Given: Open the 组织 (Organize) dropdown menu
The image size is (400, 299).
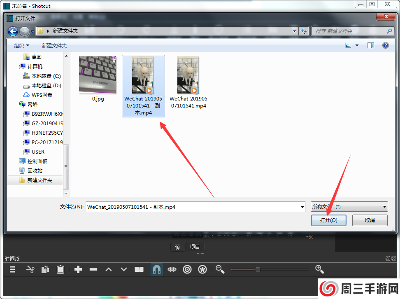Looking at the screenshot, I should click(x=21, y=46).
